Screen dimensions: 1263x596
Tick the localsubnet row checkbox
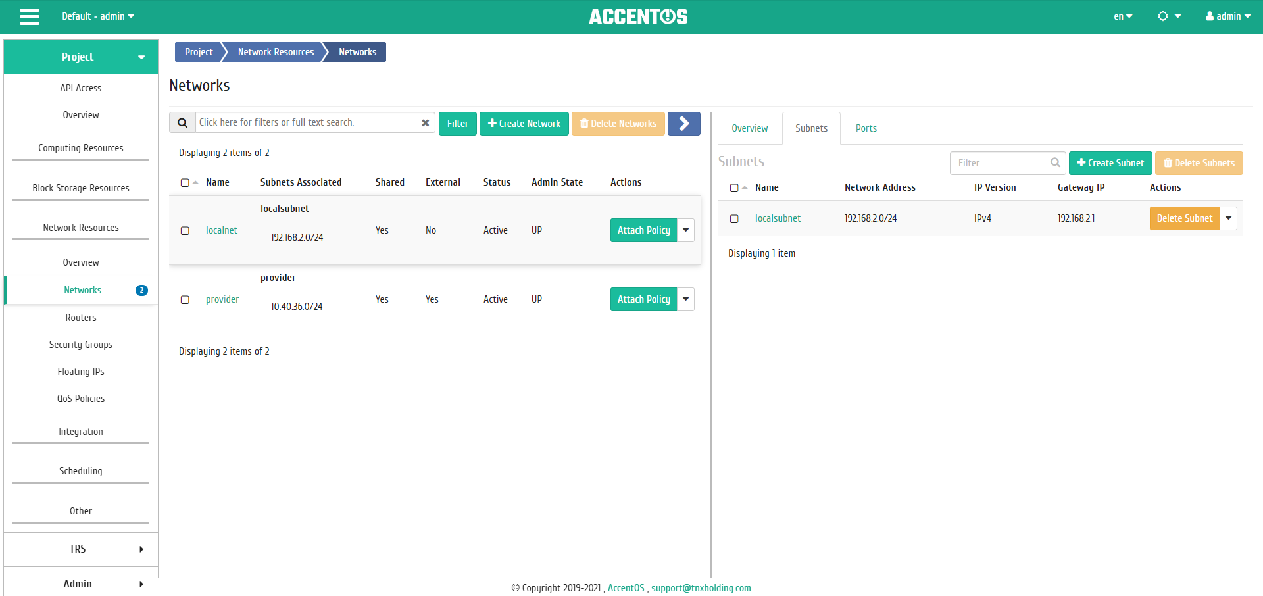734,219
